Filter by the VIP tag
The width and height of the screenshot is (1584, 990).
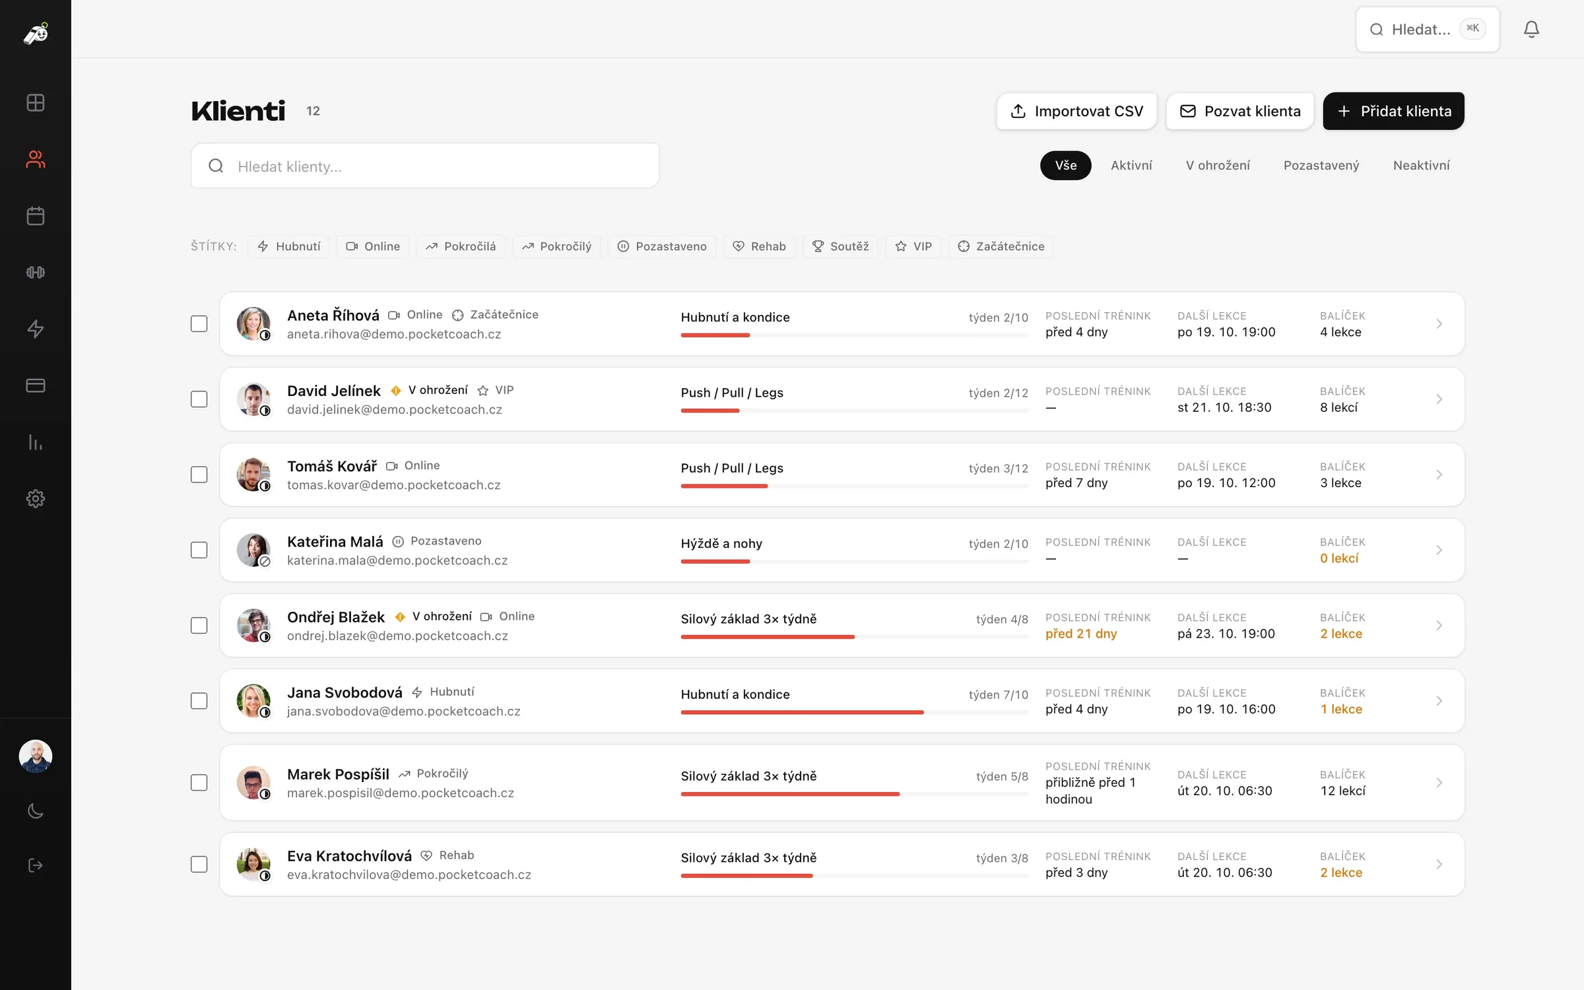[913, 246]
